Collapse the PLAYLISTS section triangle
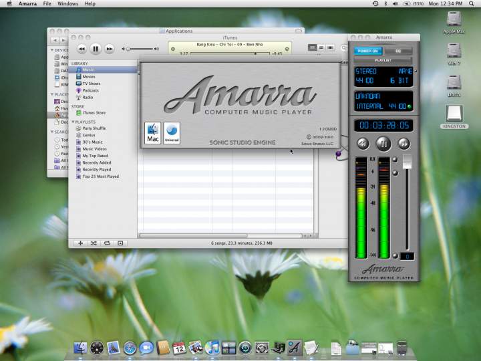The width and height of the screenshot is (481, 361). (x=73, y=122)
